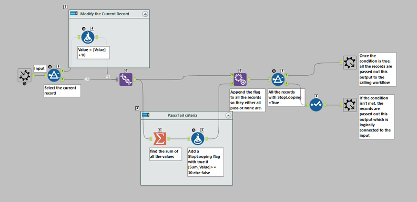
Task: Collapse the Pass/Fail criteria container
Action: 228,116
